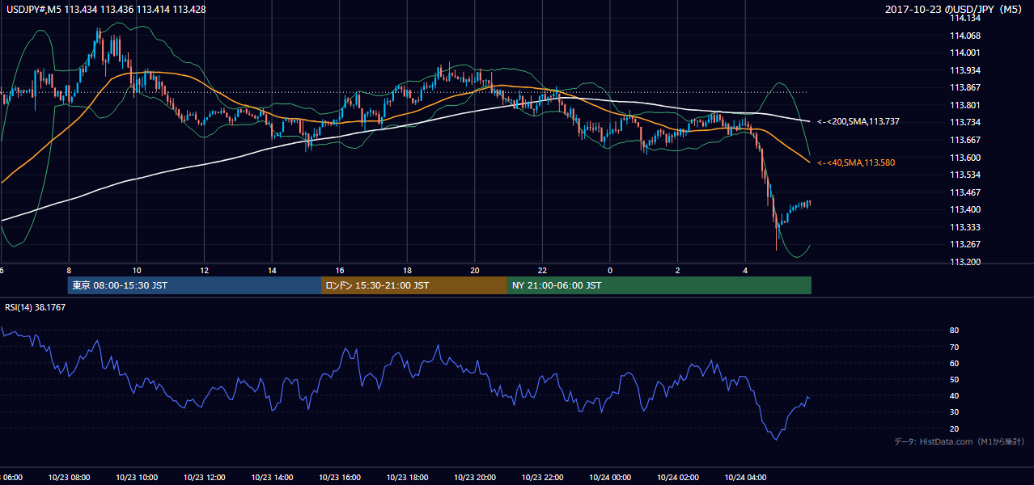Click hour tick 8 under the price chart
The width and height of the screenshot is (1034, 485).
click(x=69, y=270)
